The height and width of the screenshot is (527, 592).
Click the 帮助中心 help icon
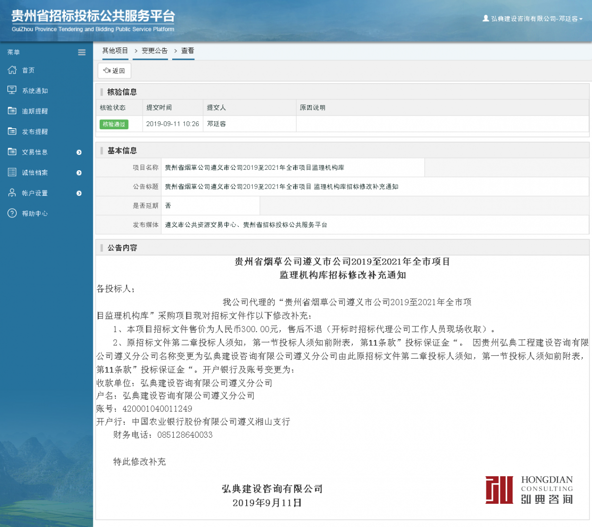(x=13, y=213)
